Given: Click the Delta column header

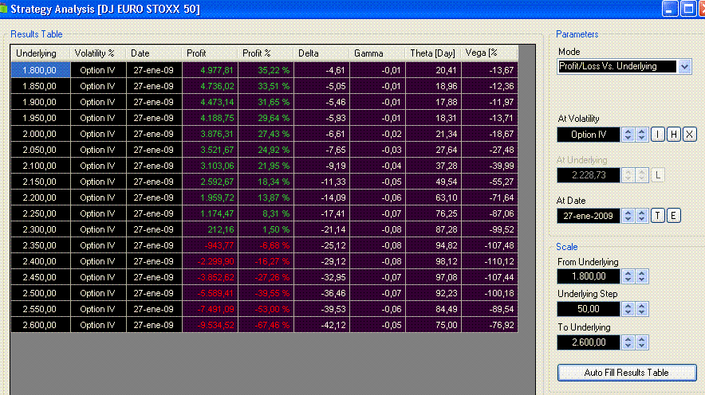Looking at the screenshot, I should coord(321,53).
